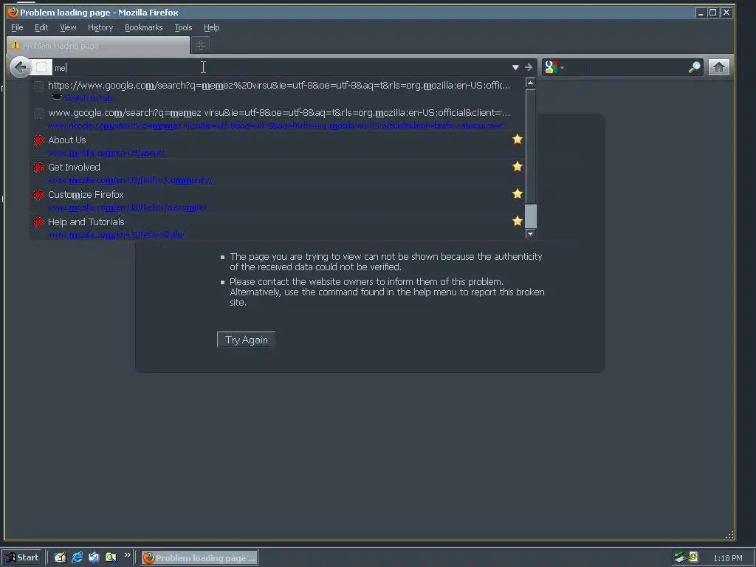Click into the Google search box
This screenshot has height=567, width=756.
click(626, 67)
